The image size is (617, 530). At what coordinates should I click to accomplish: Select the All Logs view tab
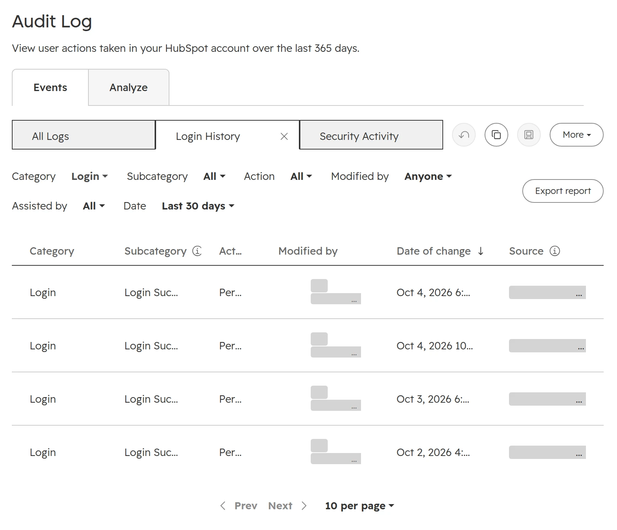[84, 135]
